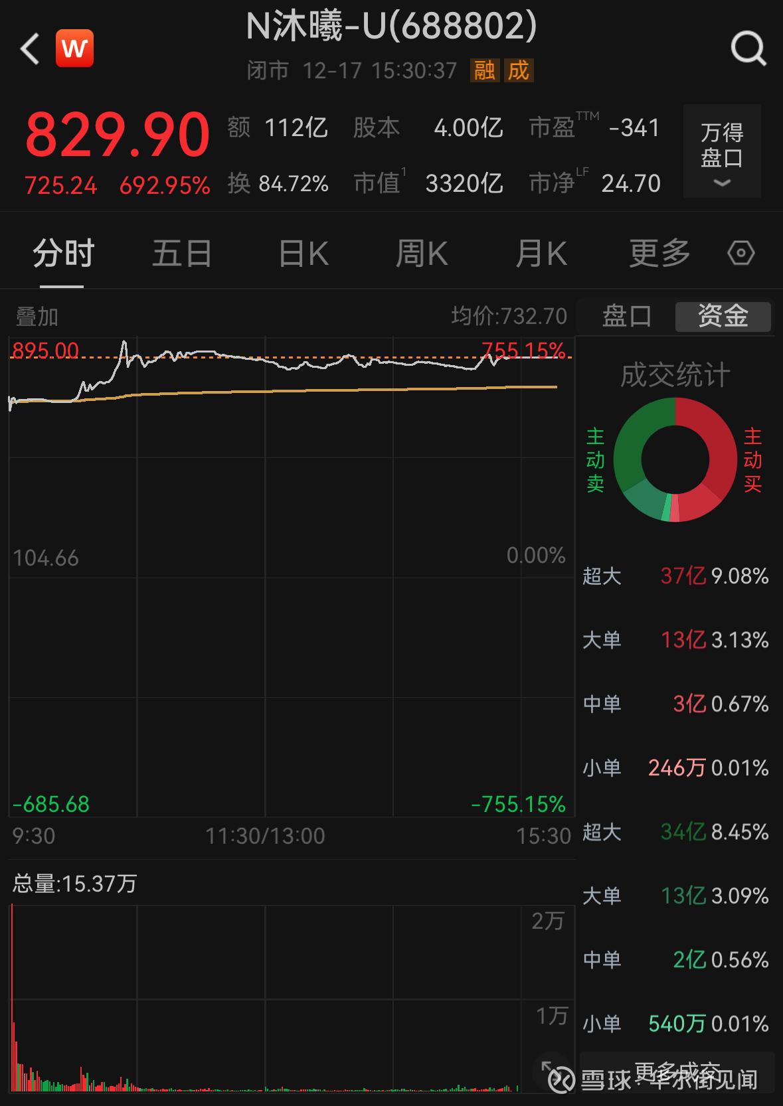Screen dimensions: 783x1106
Task: Tap the 叠加 overlay button
Action: tap(37, 317)
